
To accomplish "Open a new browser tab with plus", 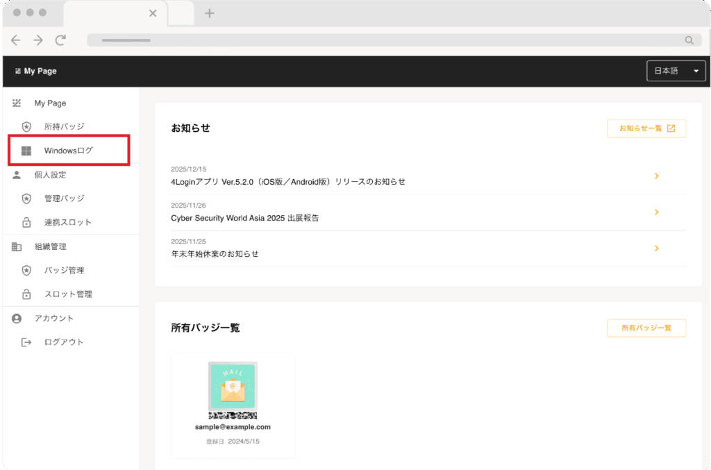I will [210, 13].
